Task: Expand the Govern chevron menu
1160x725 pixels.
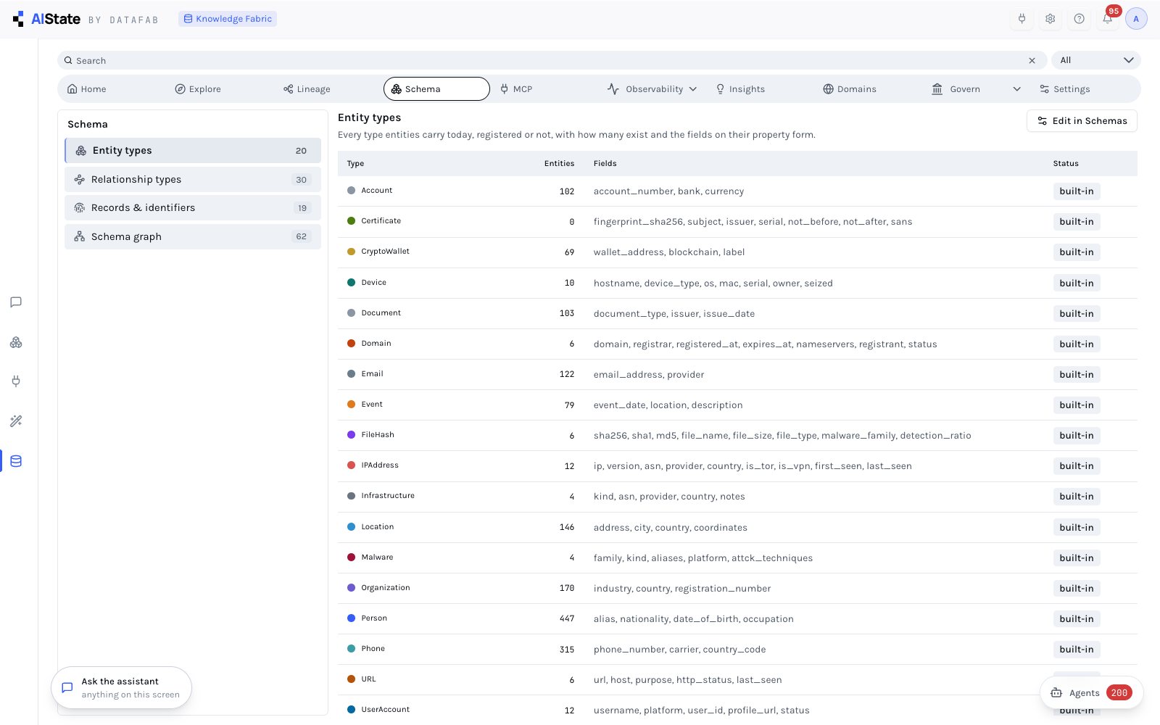Action: [1016, 89]
